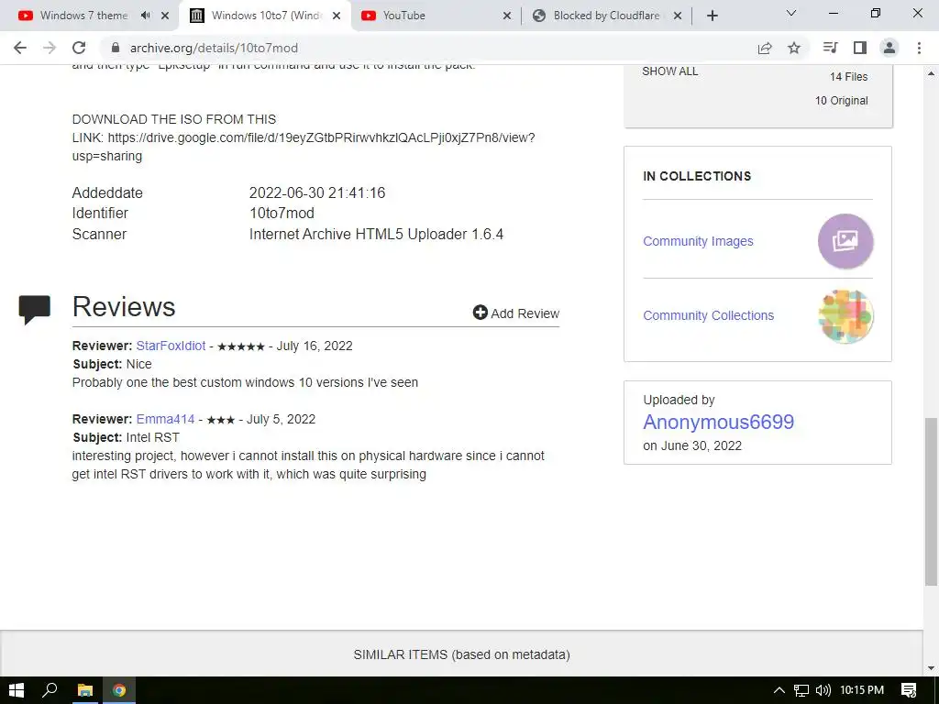Open the taskbar clock showing 10:15 PM
The width and height of the screenshot is (939, 704).
(x=862, y=690)
